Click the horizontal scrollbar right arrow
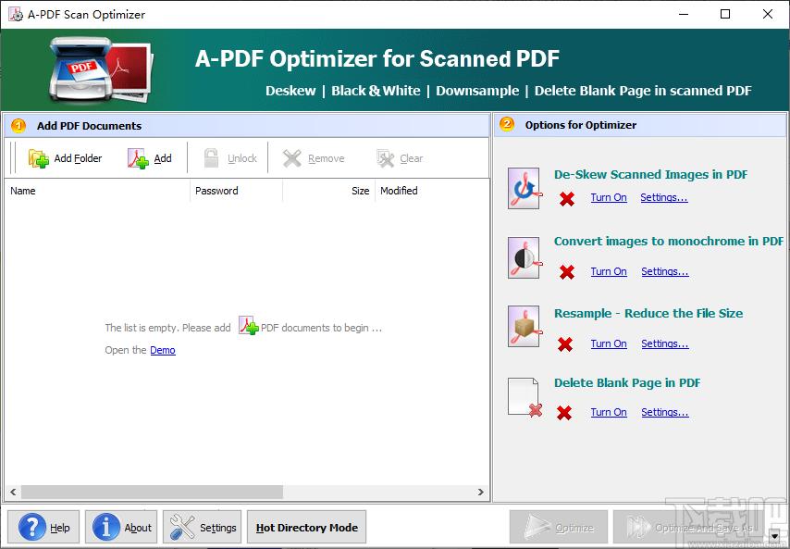The height and width of the screenshot is (549, 790). tap(481, 492)
